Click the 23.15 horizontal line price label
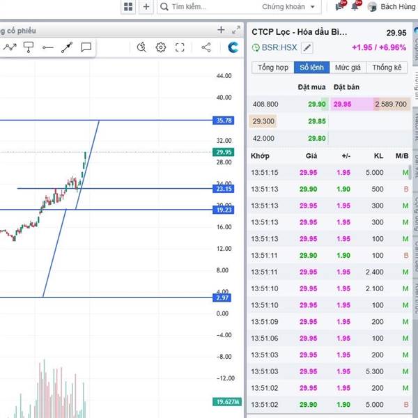 pos(224,189)
